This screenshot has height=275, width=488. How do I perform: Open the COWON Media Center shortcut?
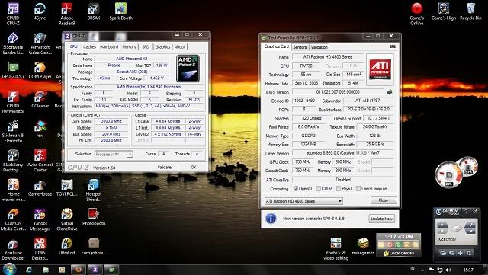[x=13, y=219]
